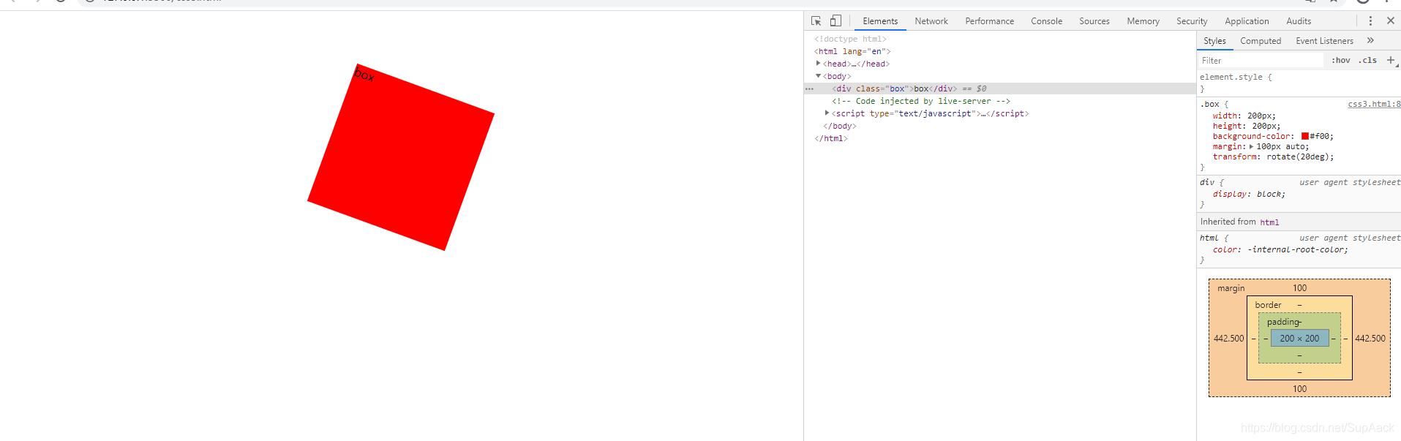The height and width of the screenshot is (441, 1401).
Task: Expand the script element node
Action: pos(827,113)
